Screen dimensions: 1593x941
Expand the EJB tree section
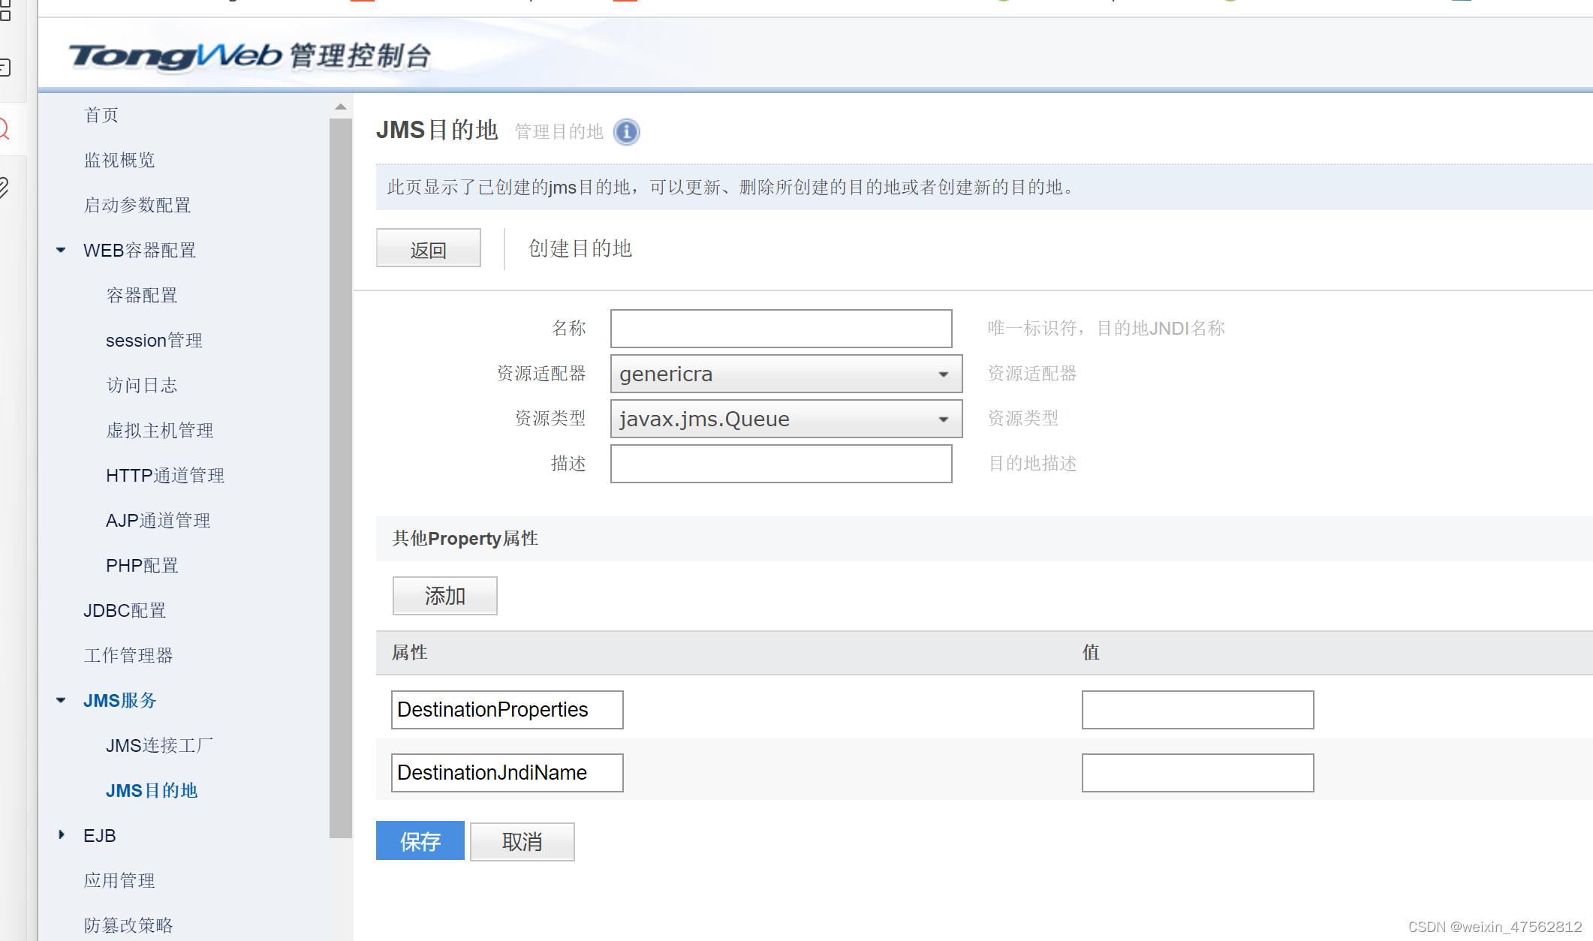point(61,834)
